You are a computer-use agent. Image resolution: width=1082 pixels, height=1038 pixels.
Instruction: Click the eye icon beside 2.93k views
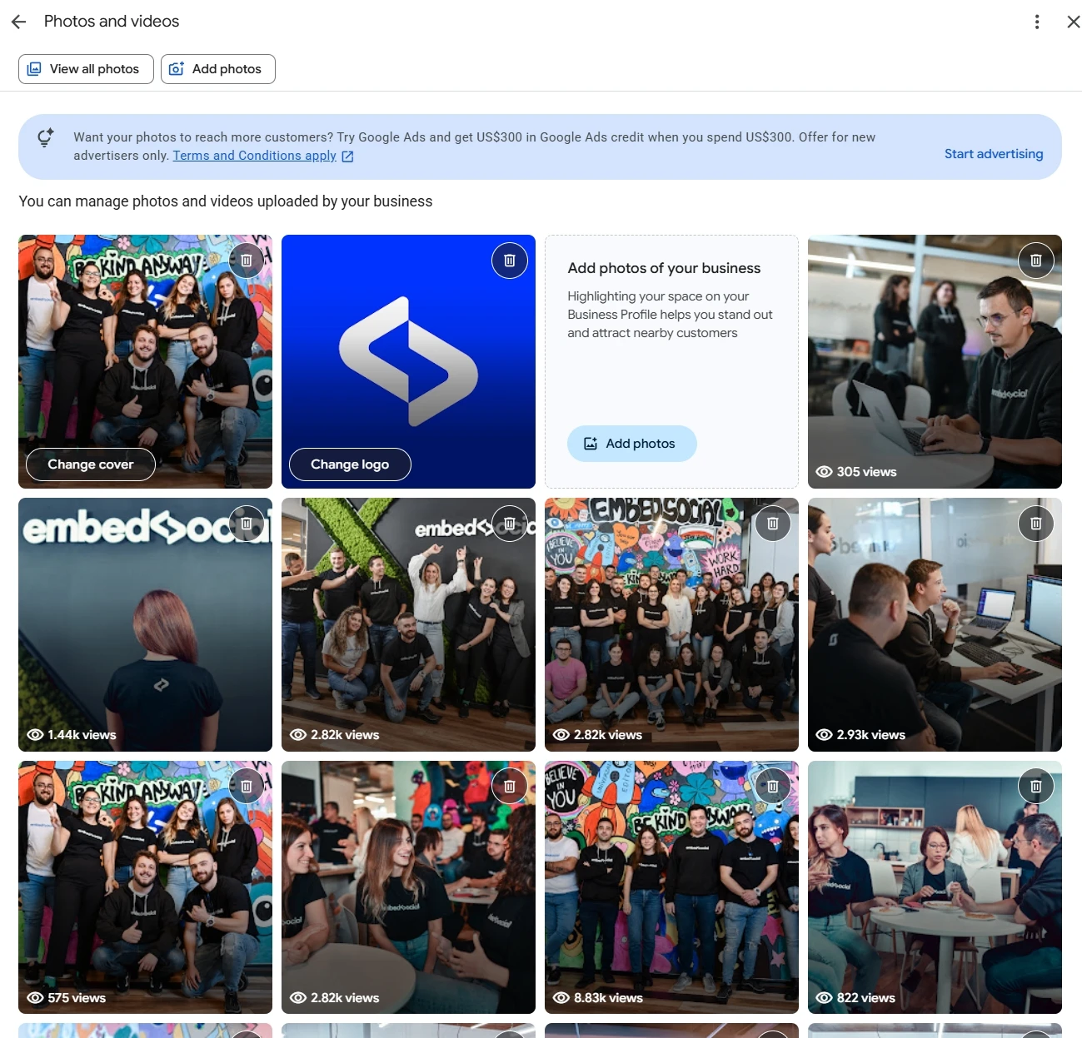point(825,735)
